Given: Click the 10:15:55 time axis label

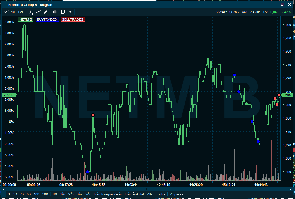Looking at the screenshot, I should (99, 185).
